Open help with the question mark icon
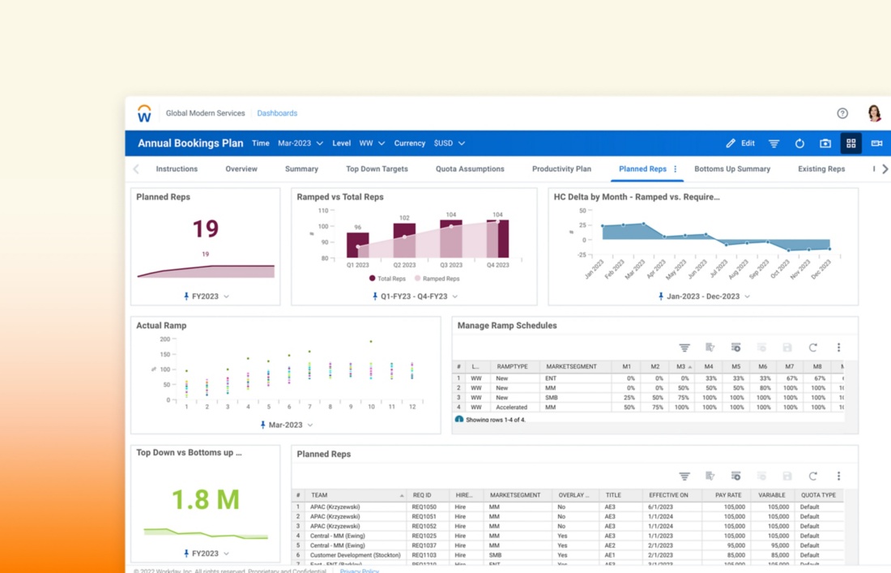Screen dimensions: 891x573 [842, 113]
